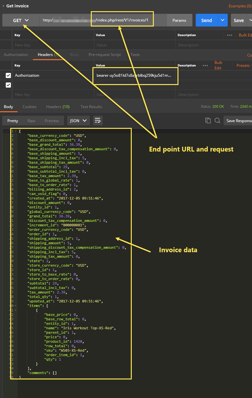Select the Raw response view

pyautogui.click(x=31, y=121)
